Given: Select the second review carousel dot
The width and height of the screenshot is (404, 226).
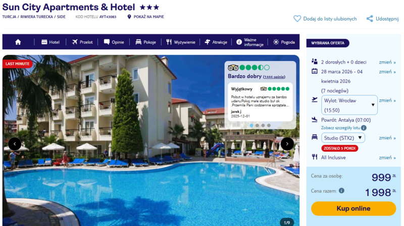Looking at the screenshot, I should 257,125.
